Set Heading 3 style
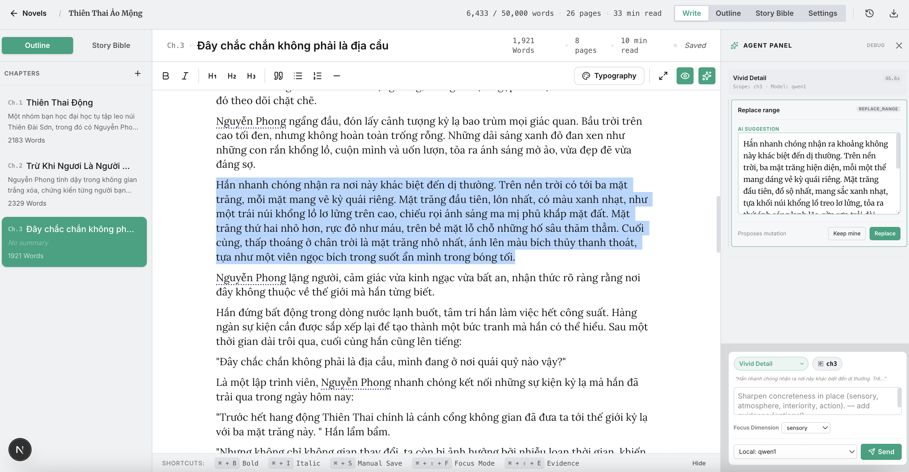The height and width of the screenshot is (472, 909). point(251,76)
